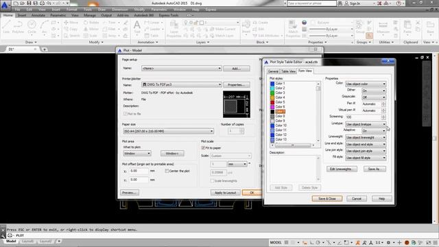The height and width of the screenshot is (247, 439).
Task: Click the New file icon in quick access toolbar
Action: pyautogui.click(x=16, y=3)
